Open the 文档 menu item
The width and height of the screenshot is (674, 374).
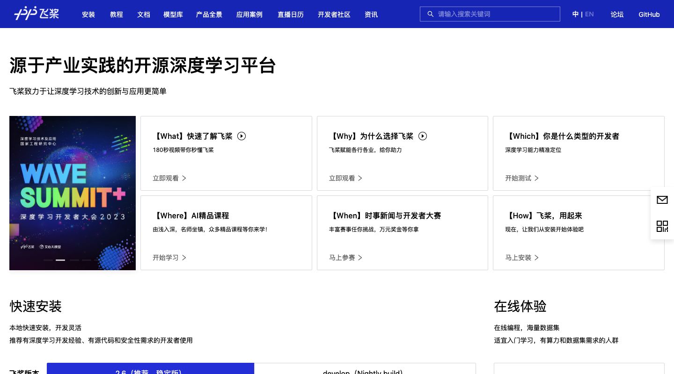tap(144, 14)
